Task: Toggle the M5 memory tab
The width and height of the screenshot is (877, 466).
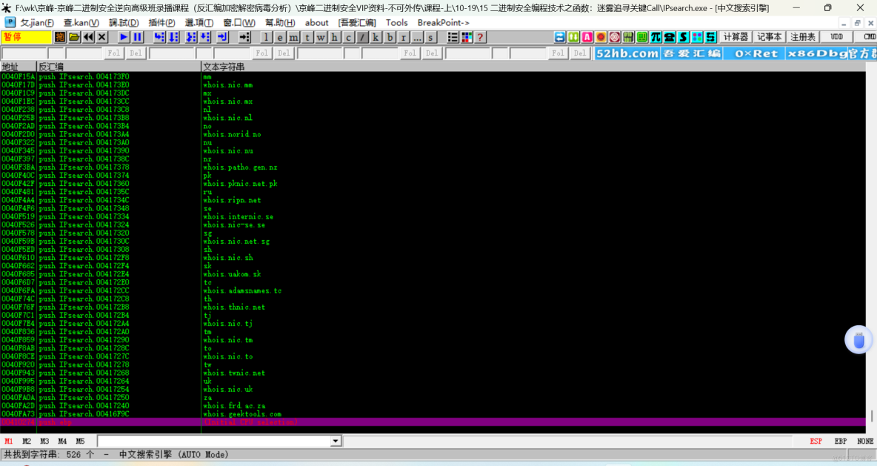Action: coord(81,442)
